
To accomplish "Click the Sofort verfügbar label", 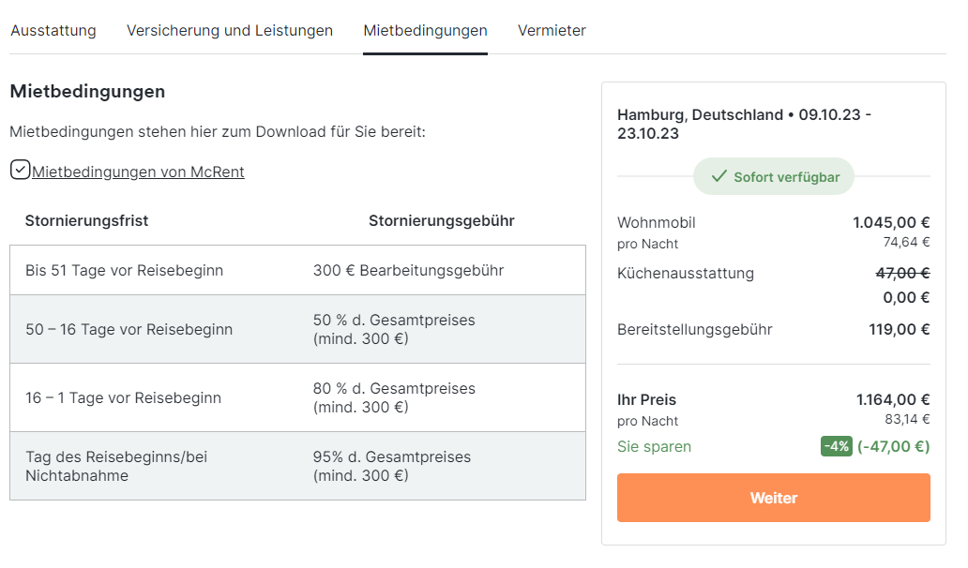I will 786,176.
